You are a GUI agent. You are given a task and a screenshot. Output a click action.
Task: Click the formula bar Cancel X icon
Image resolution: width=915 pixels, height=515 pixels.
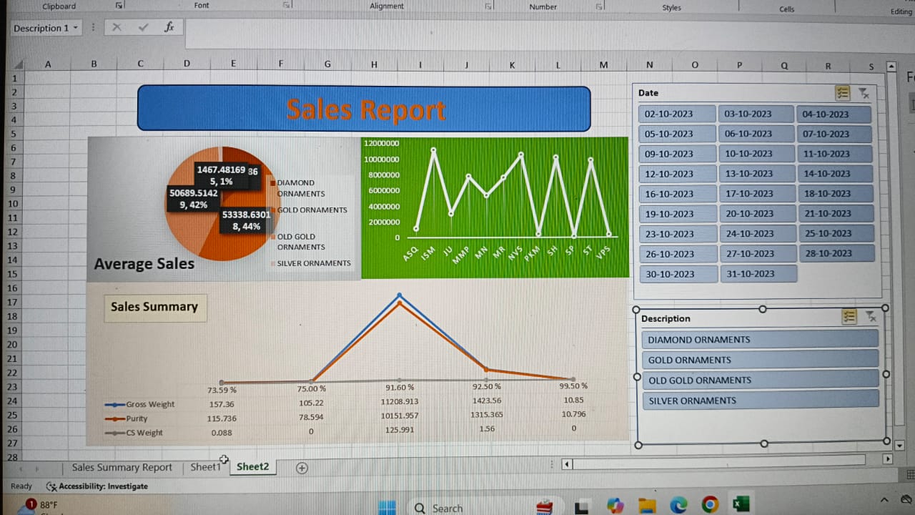(117, 27)
